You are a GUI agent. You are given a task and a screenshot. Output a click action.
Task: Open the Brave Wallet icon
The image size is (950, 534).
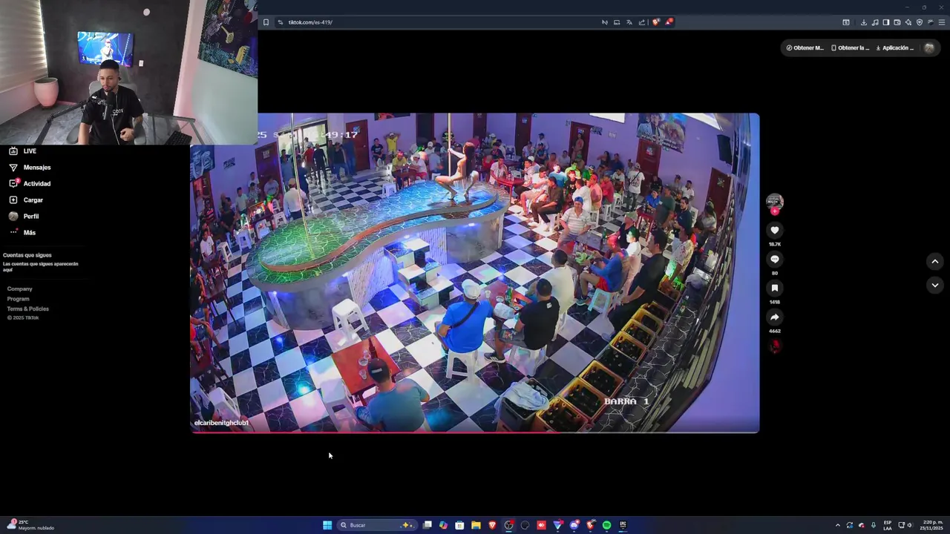pos(897,22)
